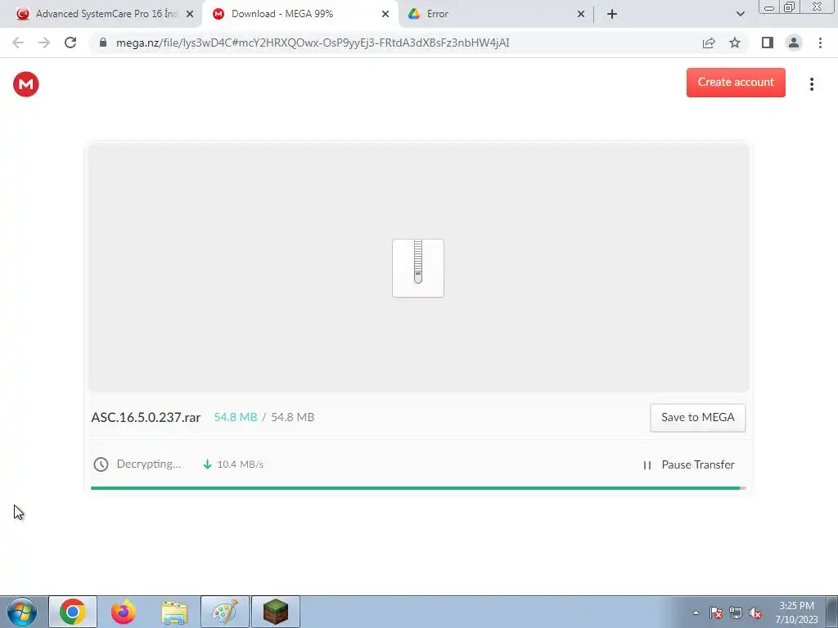Open a new browser tab

612,14
